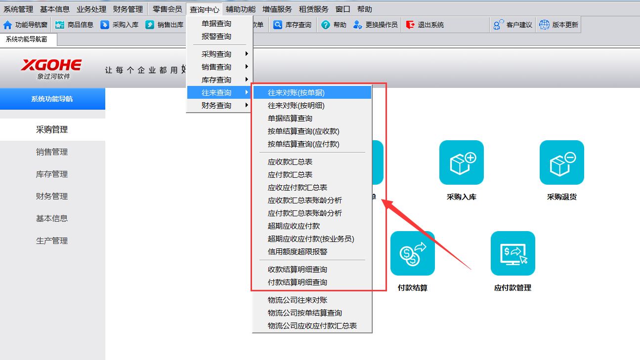Click the 采购入库 toolbar icon
The image size is (640, 360).
point(105,25)
